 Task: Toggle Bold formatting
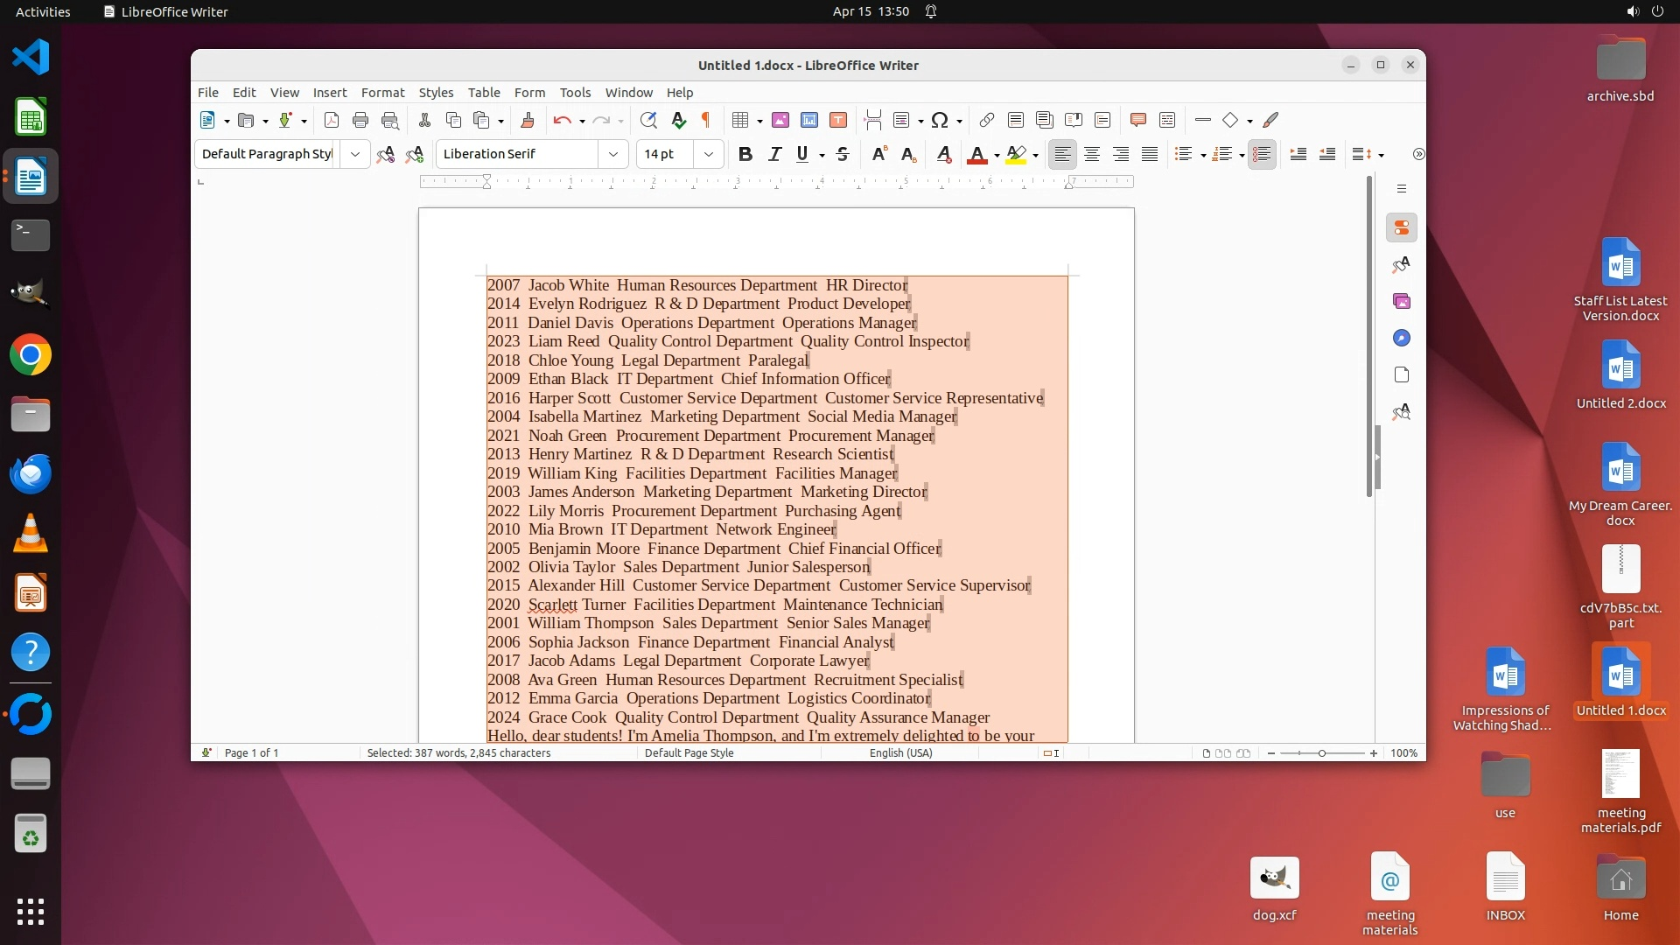point(745,154)
